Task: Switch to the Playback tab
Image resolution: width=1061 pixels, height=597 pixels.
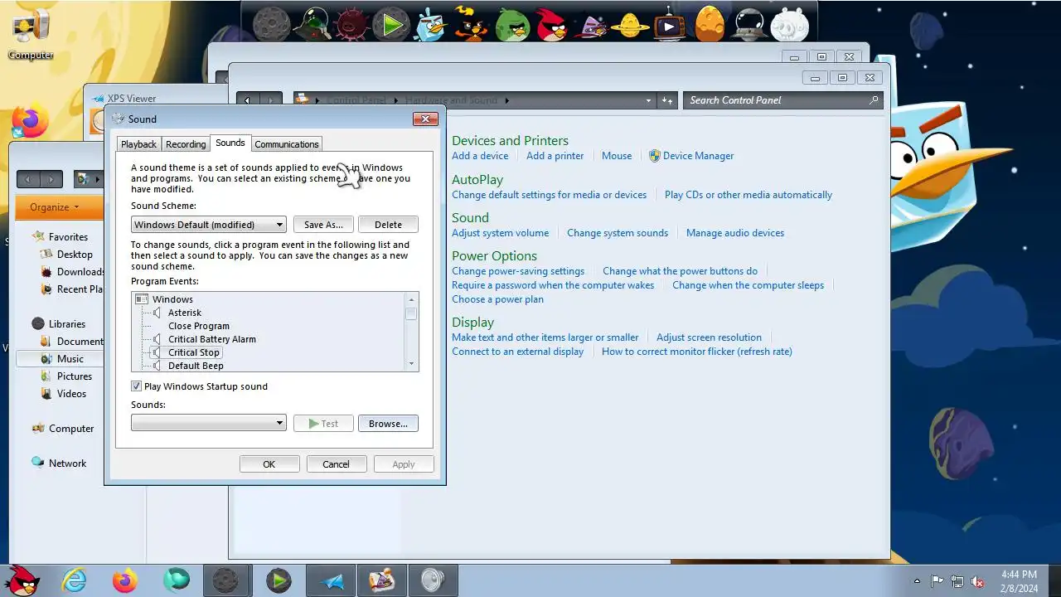Action: click(x=138, y=144)
